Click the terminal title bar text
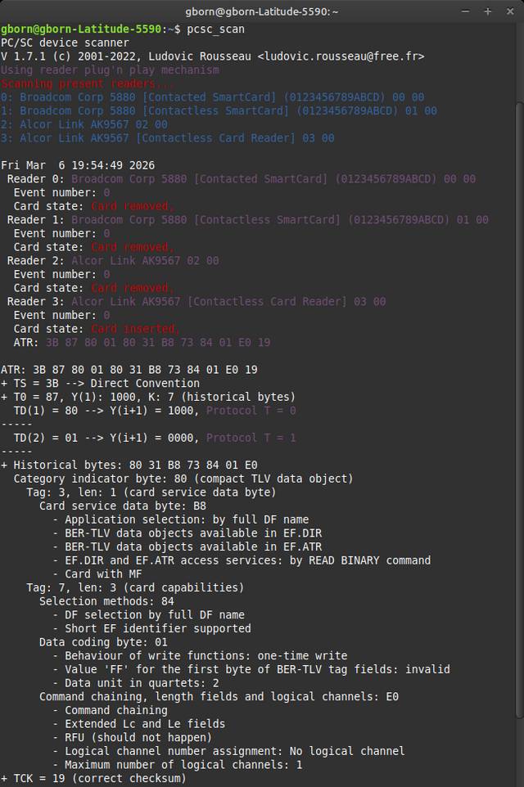Screen dimensions: 524x787 point(261,11)
